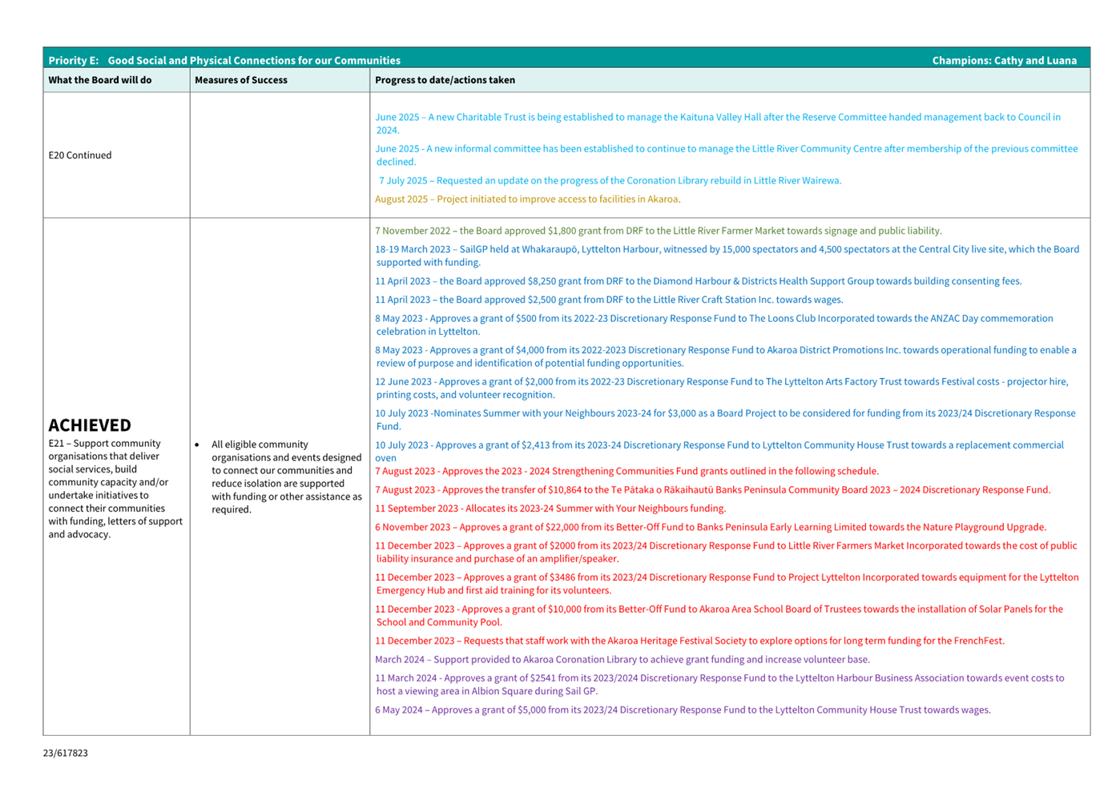
Task: Click the 12 June 2023 Lyttelton Arts Factory entry
Action: point(721,382)
